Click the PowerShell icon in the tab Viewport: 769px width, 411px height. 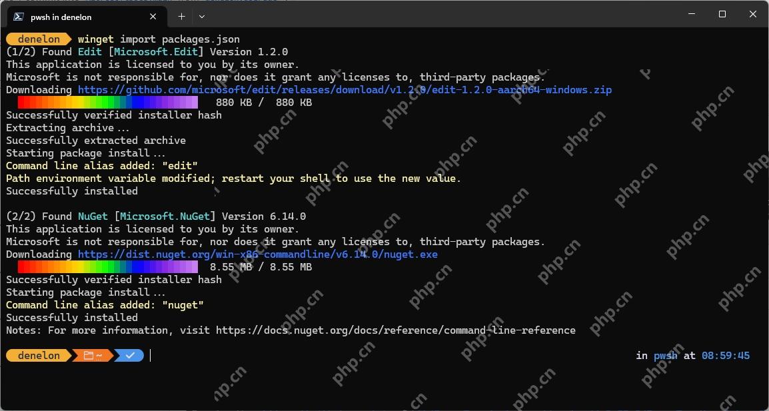click(19, 17)
